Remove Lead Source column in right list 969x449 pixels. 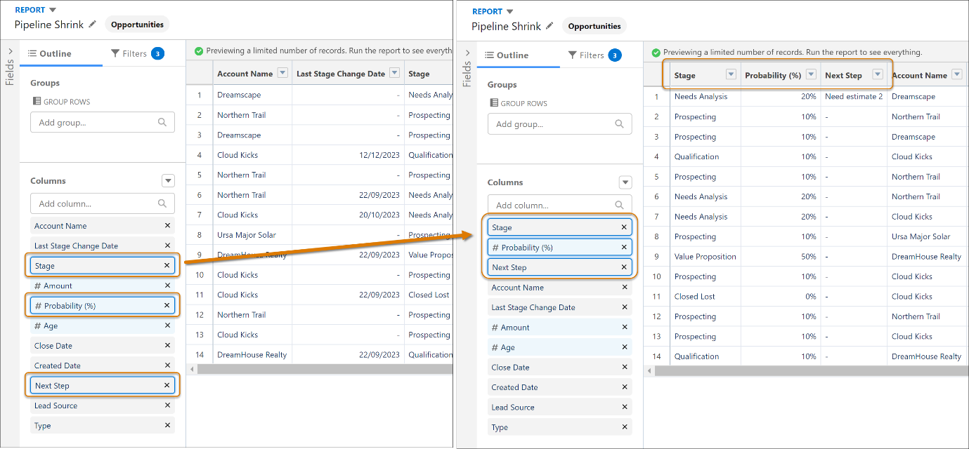click(x=624, y=407)
